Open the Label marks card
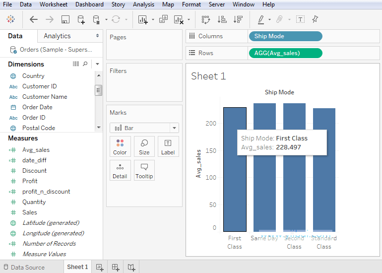Viewport: 382px width, 273px height. tap(168, 146)
